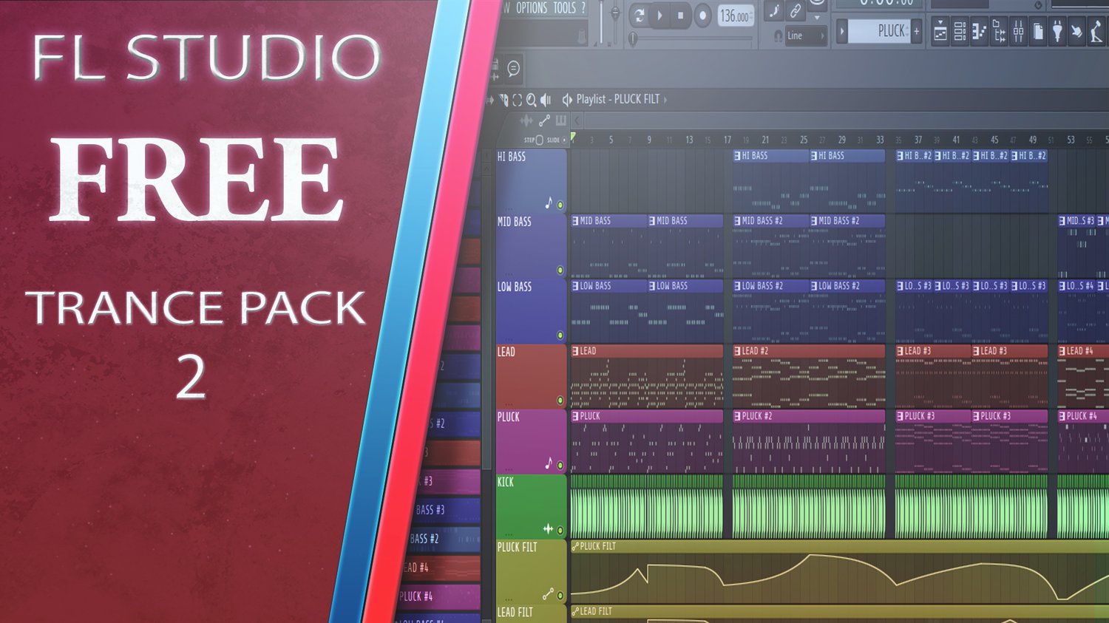Image resolution: width=1109 pixels, height=623 pixels.
Task: Open the plugin picker plug icon
Action: click(1058, 32)
